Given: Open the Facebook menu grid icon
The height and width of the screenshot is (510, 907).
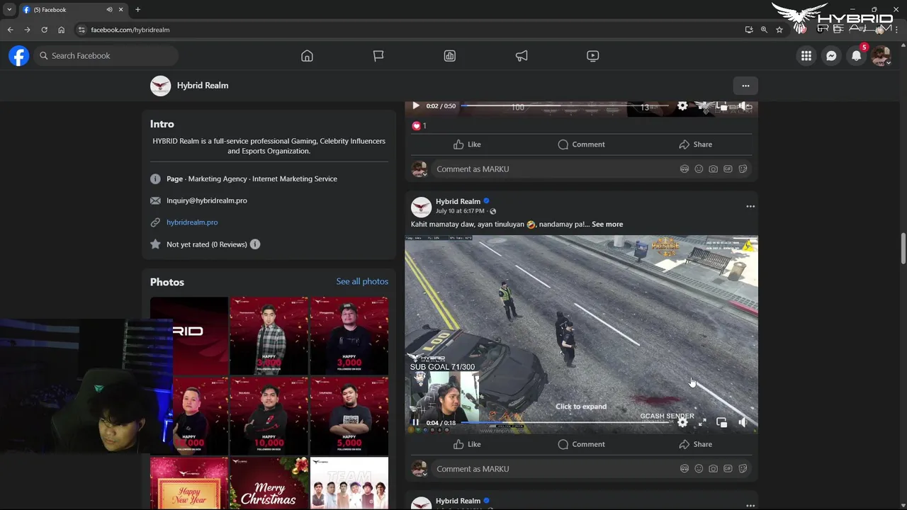Looking at the screenshot, I should 806,56.
